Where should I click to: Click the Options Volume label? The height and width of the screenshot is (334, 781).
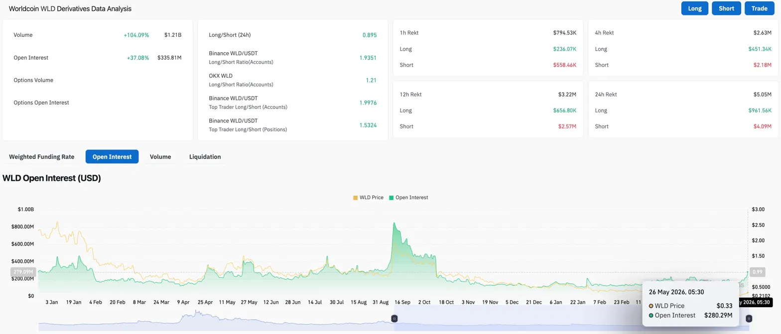click(33, 80)
